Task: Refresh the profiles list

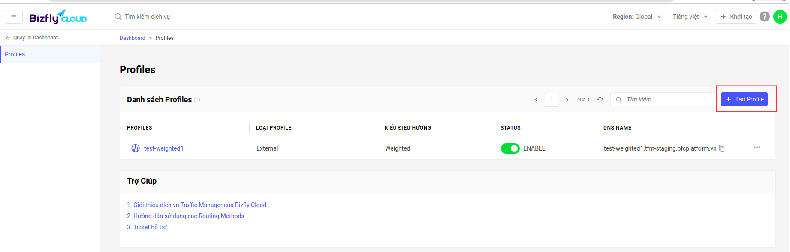Action: 600,99
